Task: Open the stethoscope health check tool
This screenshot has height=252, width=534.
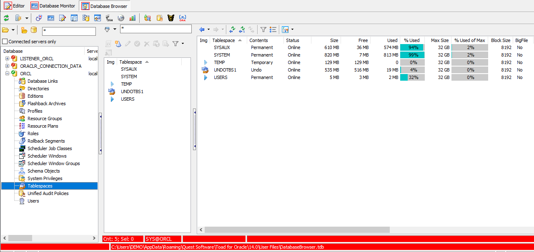Action: pyautogui.click(x=39, y=18)
